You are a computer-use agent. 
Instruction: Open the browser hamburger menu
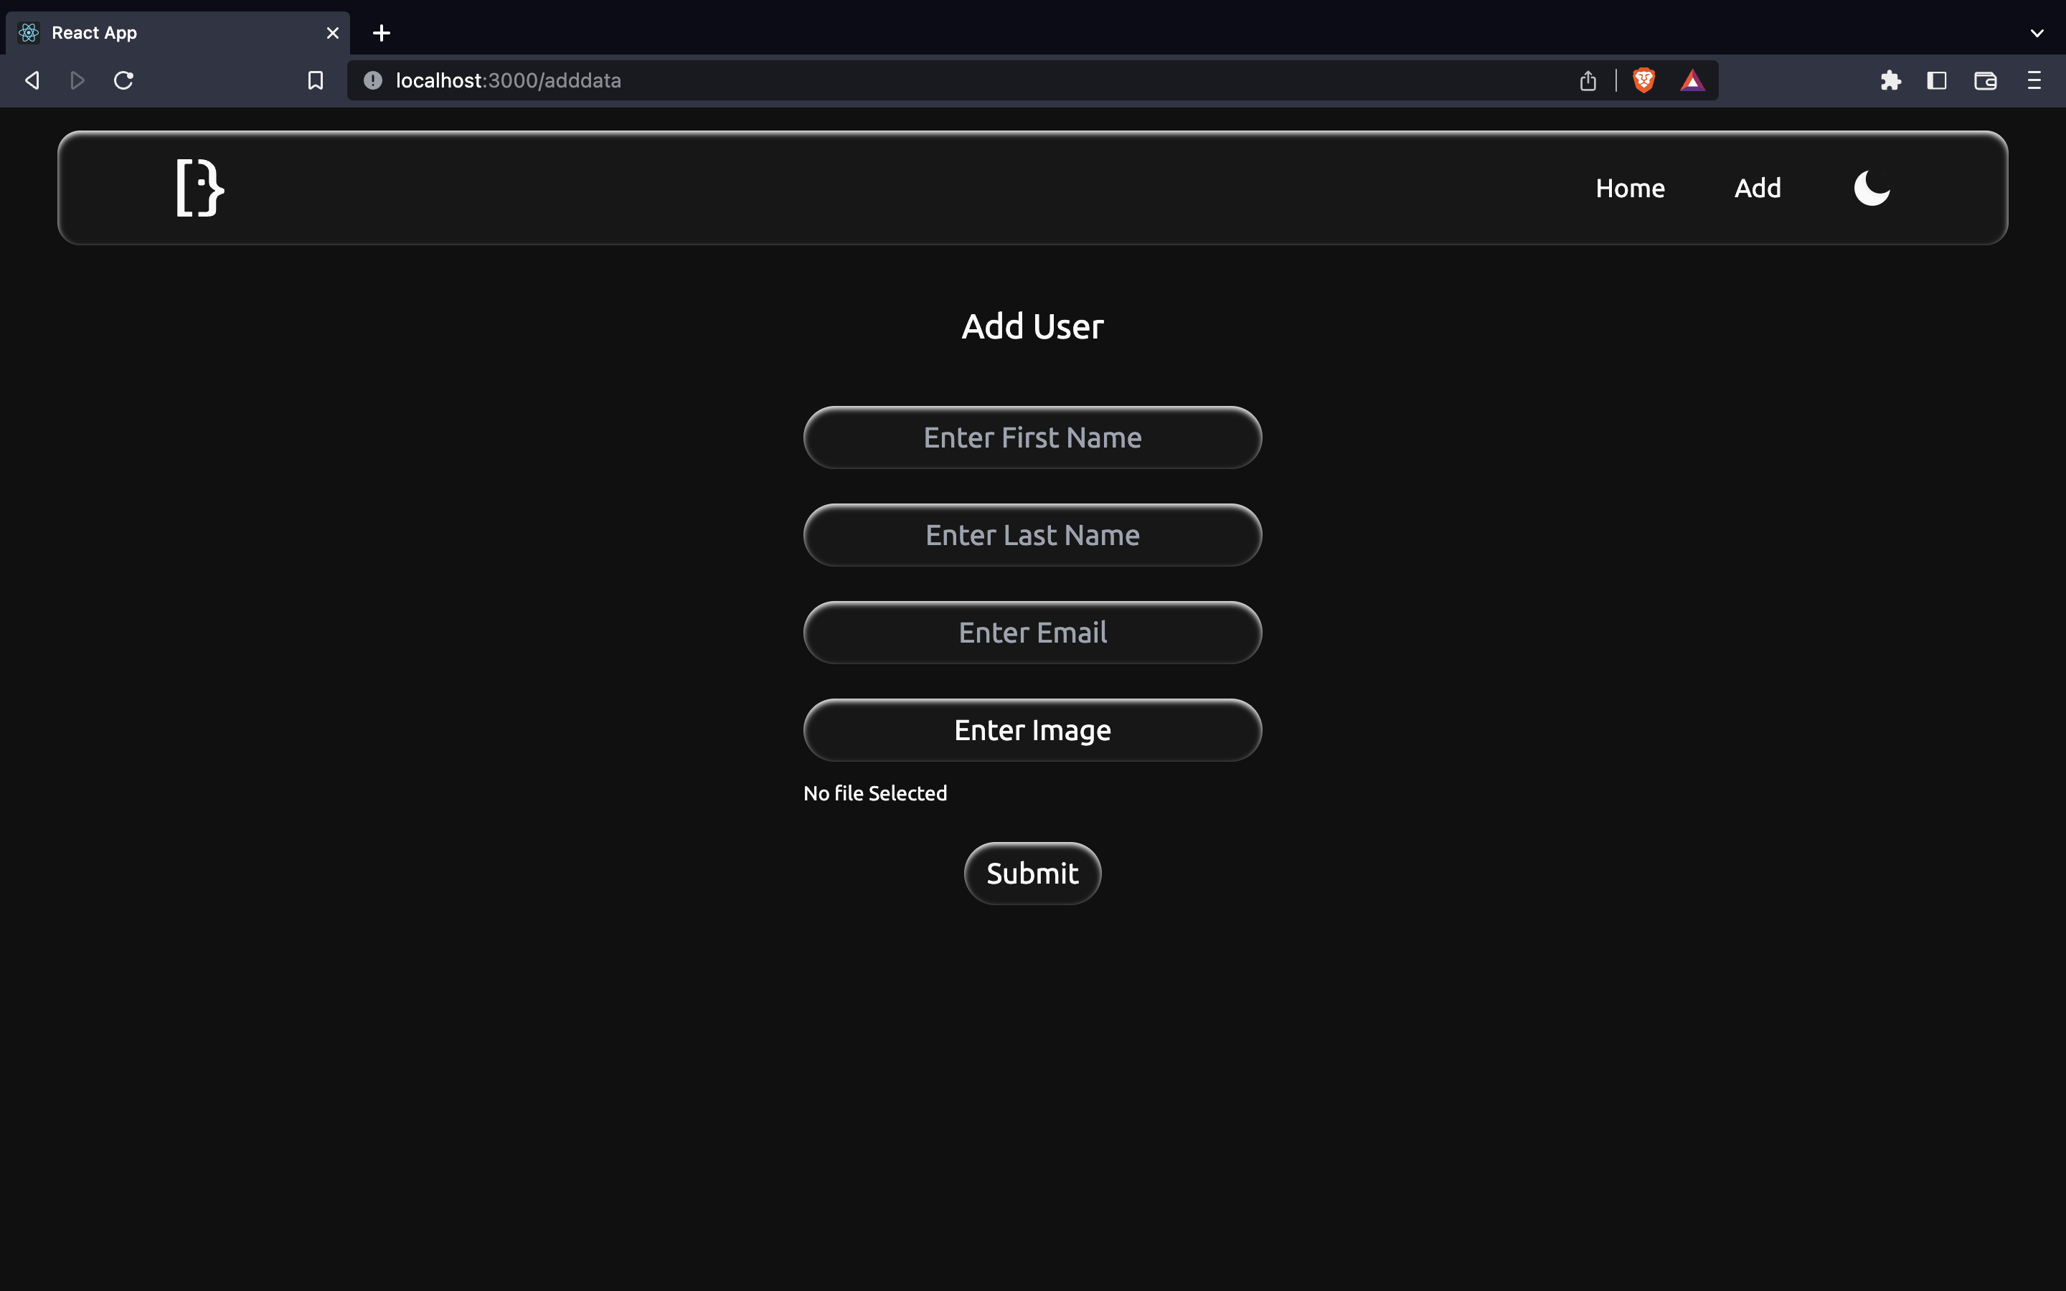2034,80
